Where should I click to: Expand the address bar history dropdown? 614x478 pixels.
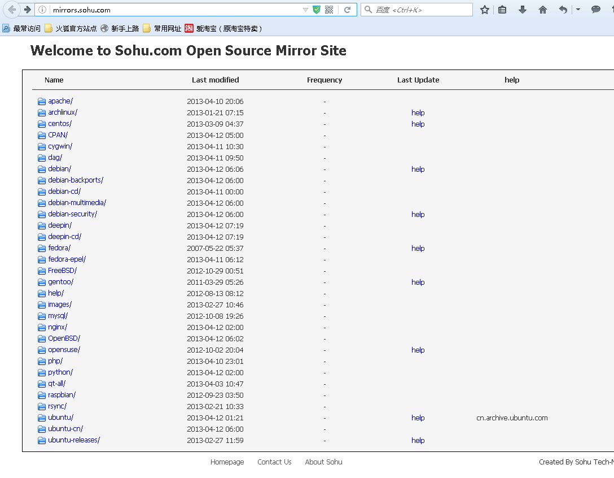coord(305,10)
